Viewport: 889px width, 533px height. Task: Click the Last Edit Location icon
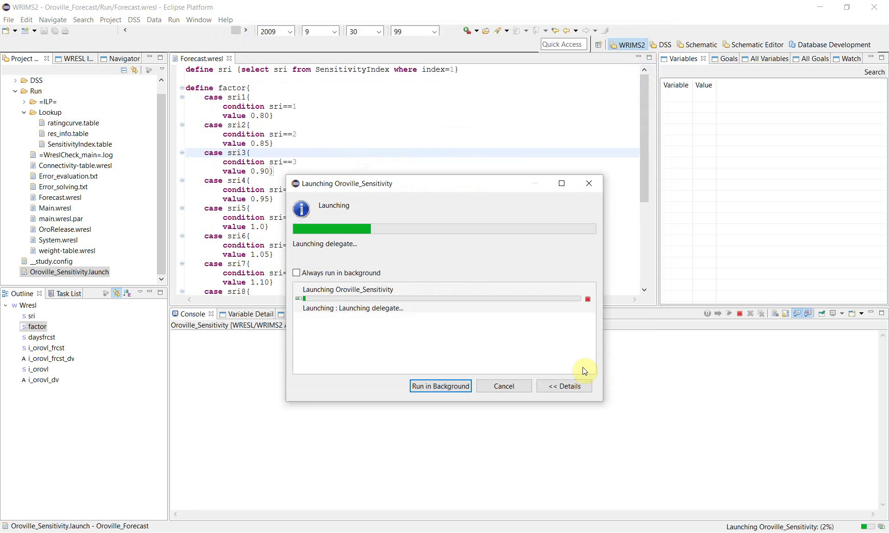[555, 31]
